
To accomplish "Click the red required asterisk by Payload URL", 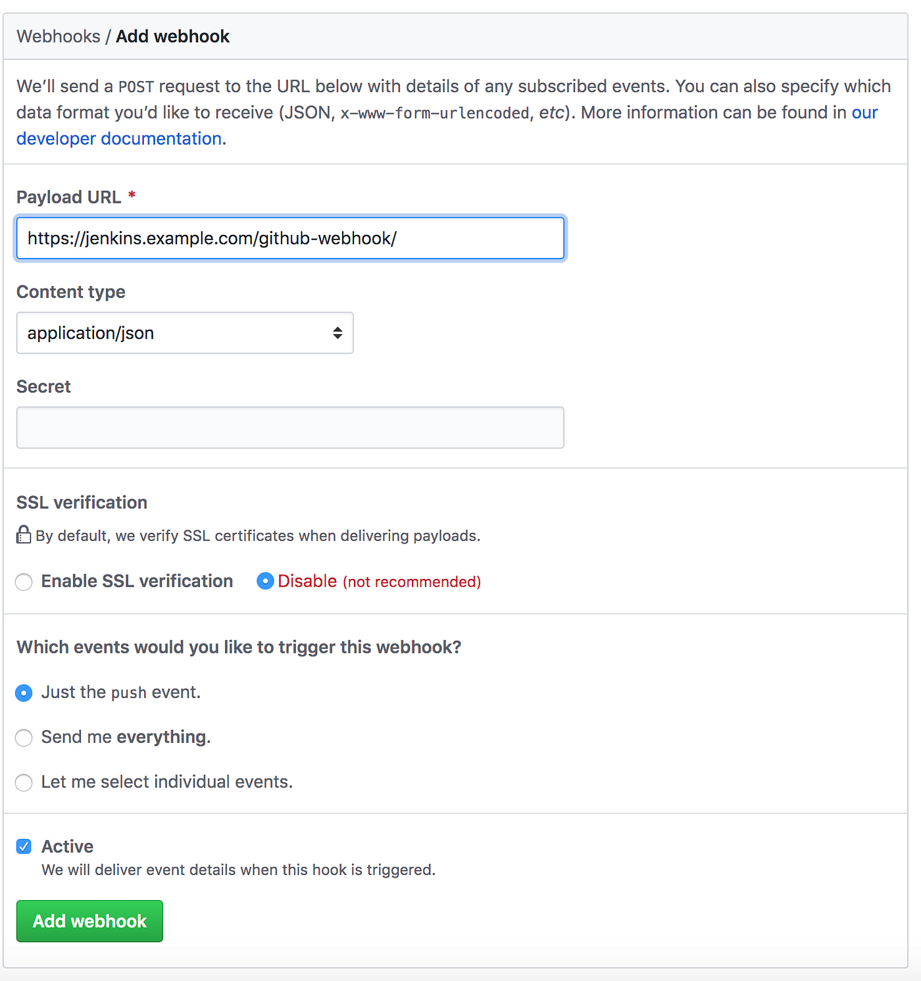I will [132, 195].
